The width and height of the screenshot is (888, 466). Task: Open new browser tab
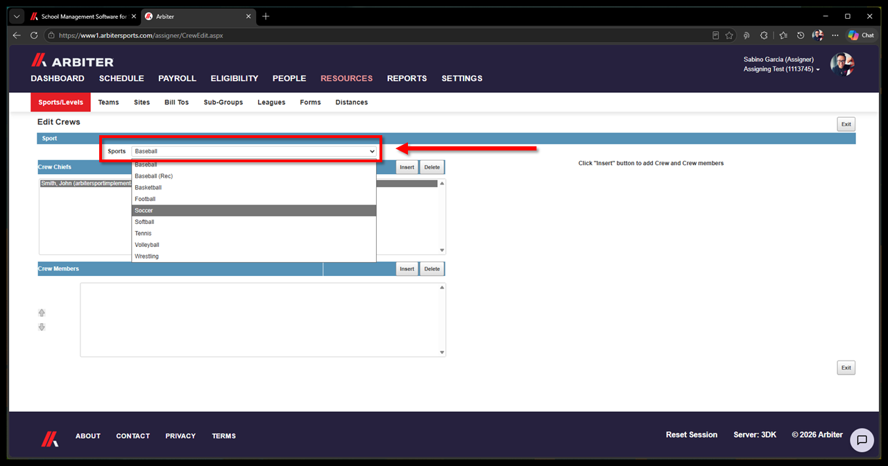click(x=266, y=16)
